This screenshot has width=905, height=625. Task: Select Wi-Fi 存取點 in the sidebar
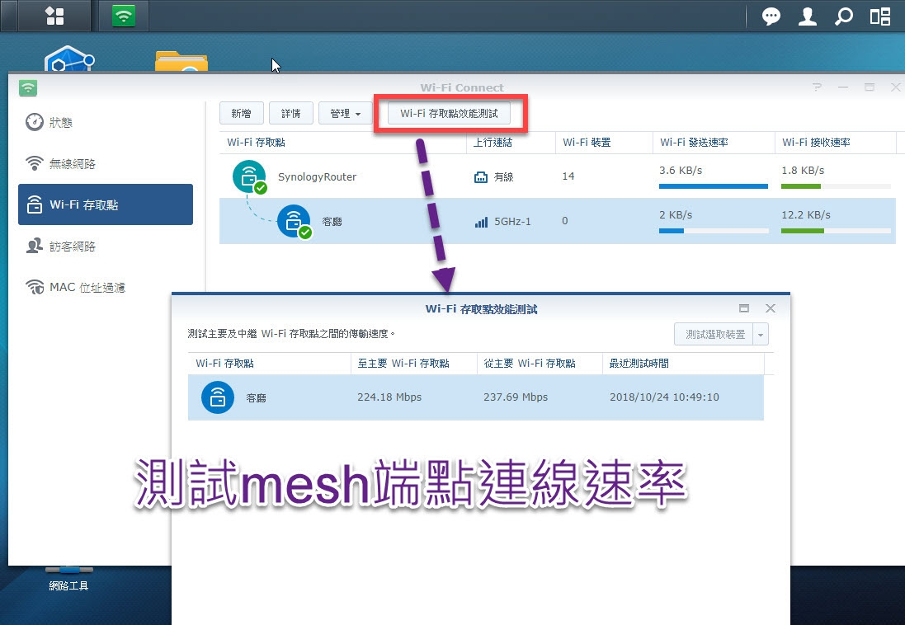pyautogui.click(x=105, y=204)
